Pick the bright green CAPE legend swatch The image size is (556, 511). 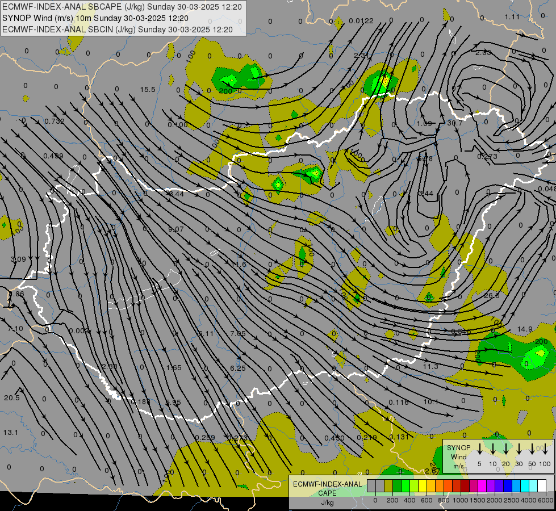(405, 486)
